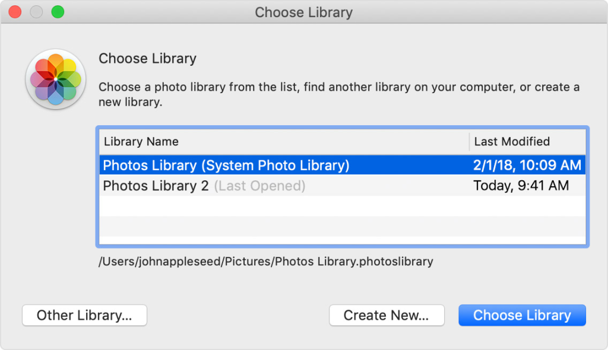Click the Photos app flower icon
The width and height of the screenshot is (608, 350).
pyautogui.click(x=55, y=79)
